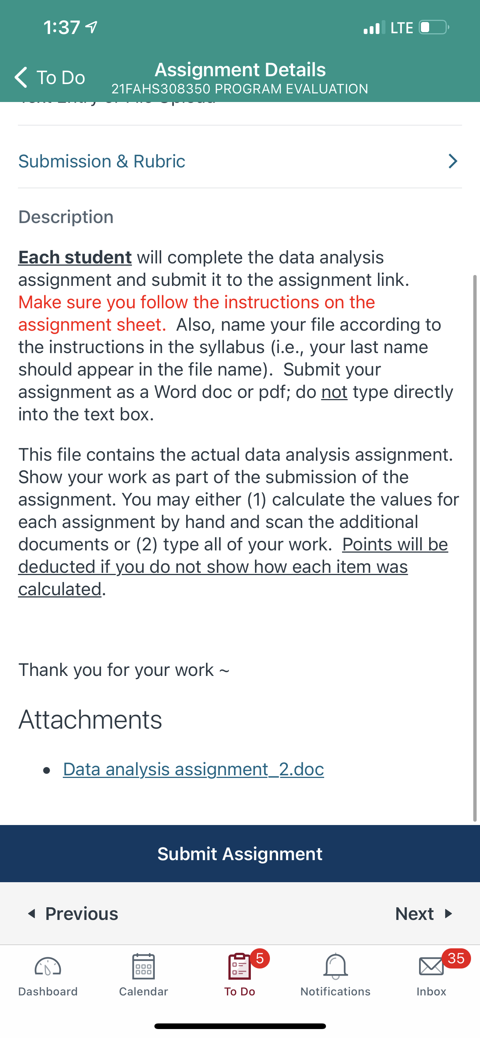Select the Calendar tab label
Image resolution: width=480 pixels, height=1038 pixels.
tap(144, 992)
